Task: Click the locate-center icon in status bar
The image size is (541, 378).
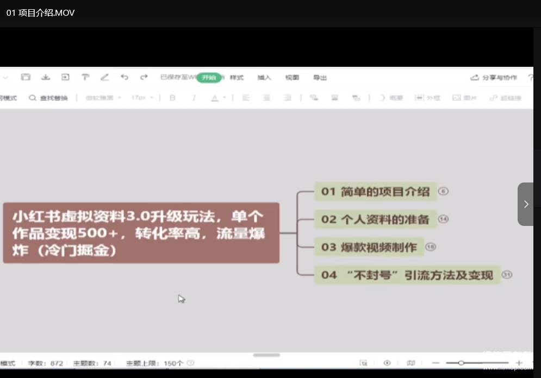Action: tap(363, 363)
